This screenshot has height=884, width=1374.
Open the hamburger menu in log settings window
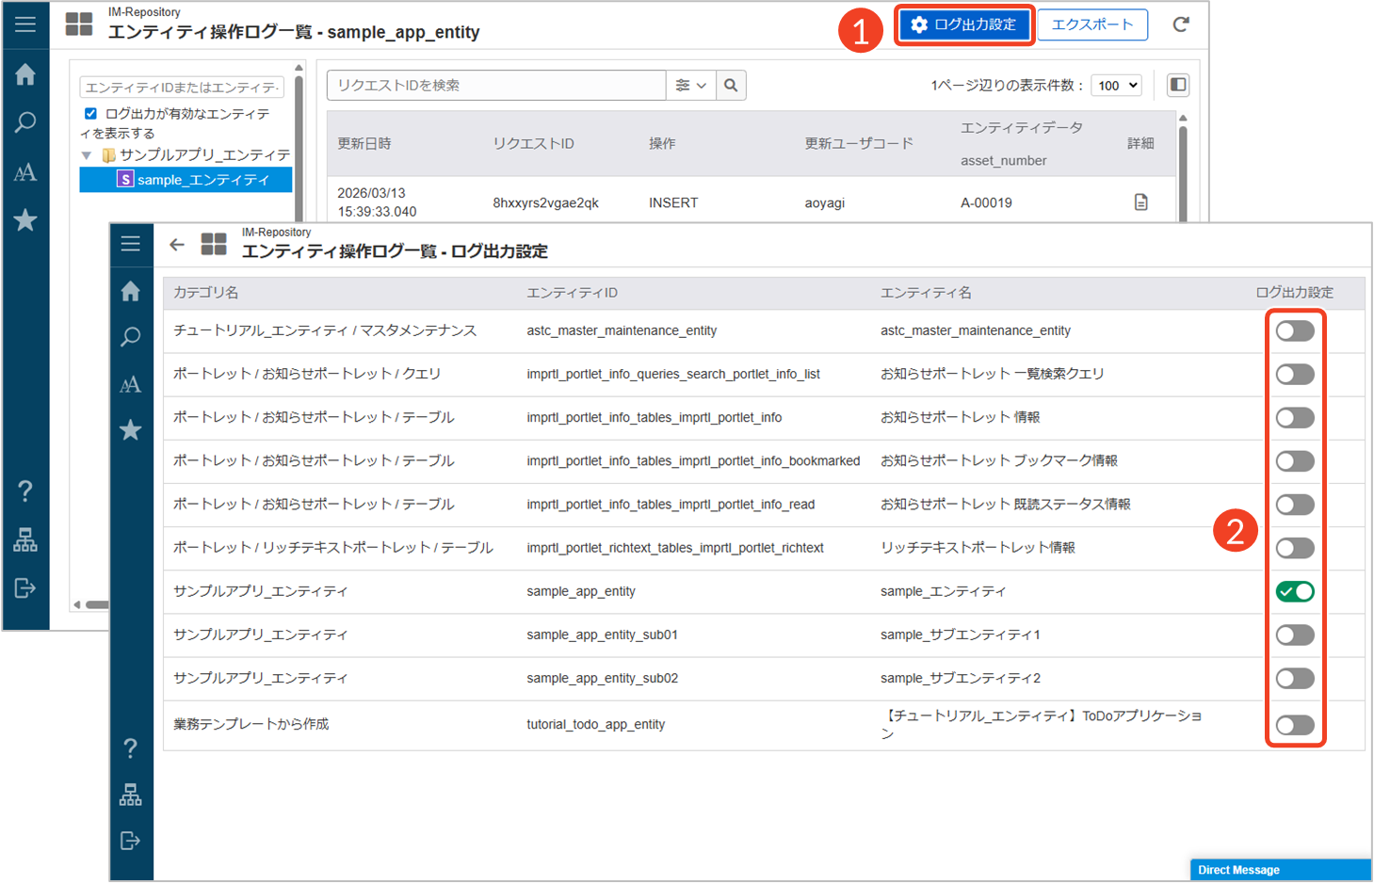click(x=131, y=244)
